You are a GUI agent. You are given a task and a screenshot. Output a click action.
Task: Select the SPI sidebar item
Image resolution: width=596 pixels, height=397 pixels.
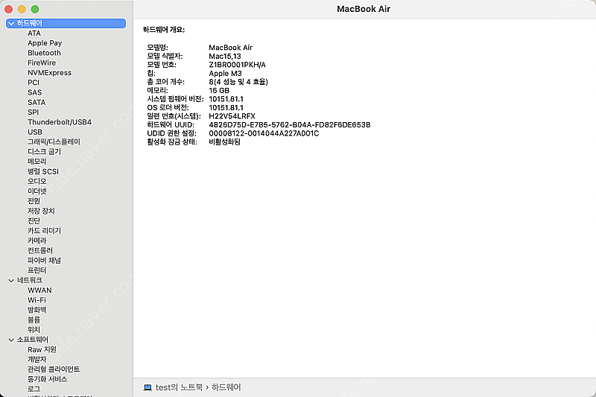34,112
